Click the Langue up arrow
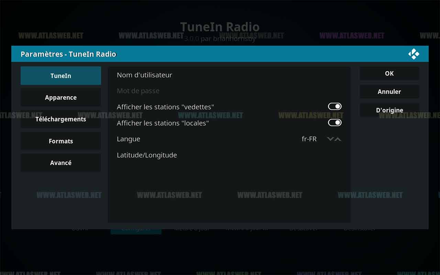Screen dimensions: 440x275 tap(338, 139)
